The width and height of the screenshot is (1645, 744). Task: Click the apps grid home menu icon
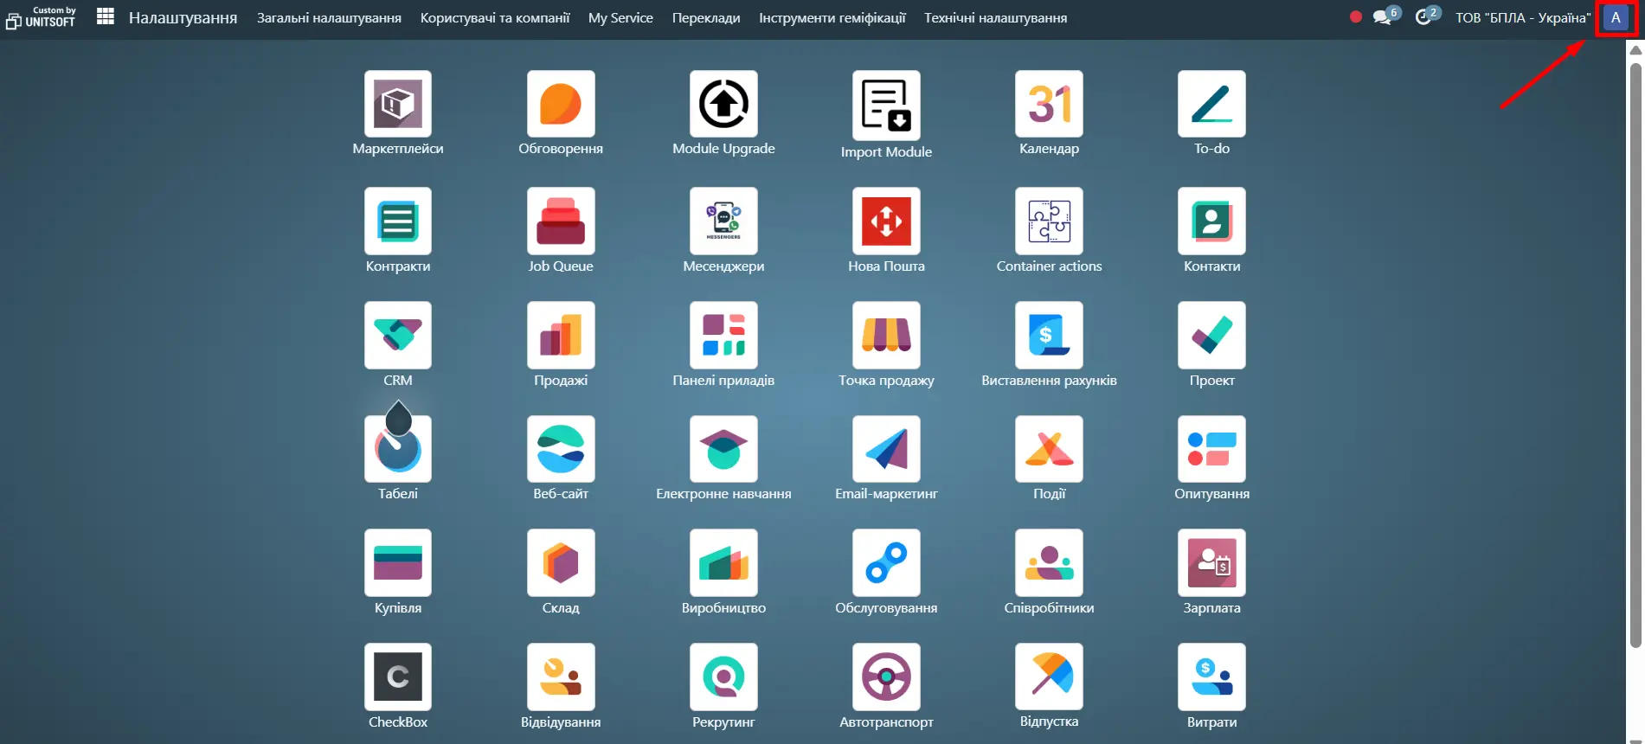pos(106,16)
